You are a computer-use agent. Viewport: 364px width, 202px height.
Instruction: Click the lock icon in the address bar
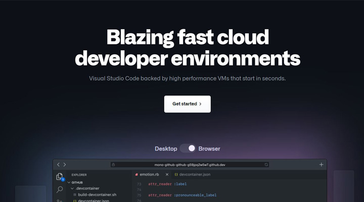click(113, 165)
